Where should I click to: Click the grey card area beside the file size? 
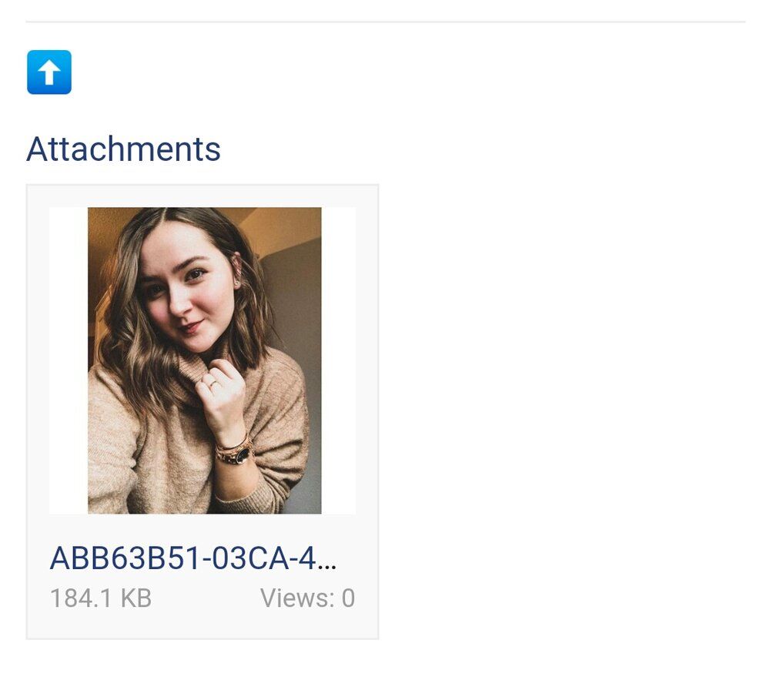[206, 598]
